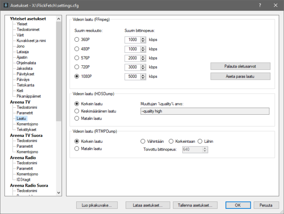
Task: Click Palauta oletusarvot button
Action: pyautogui.click(x=240, y=66)
